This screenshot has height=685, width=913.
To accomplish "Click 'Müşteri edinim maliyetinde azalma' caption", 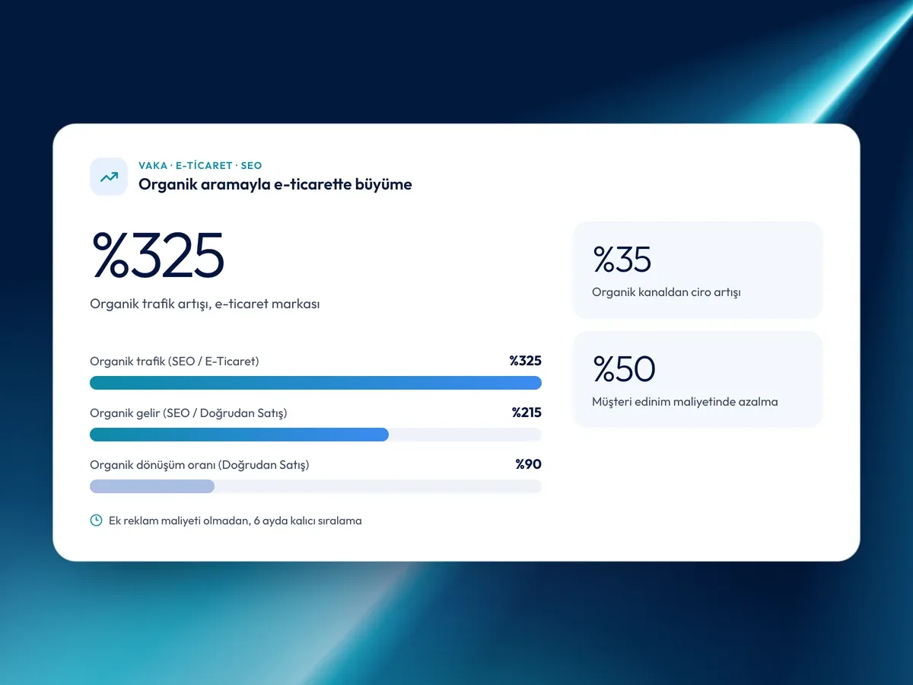I will [685, 402].
